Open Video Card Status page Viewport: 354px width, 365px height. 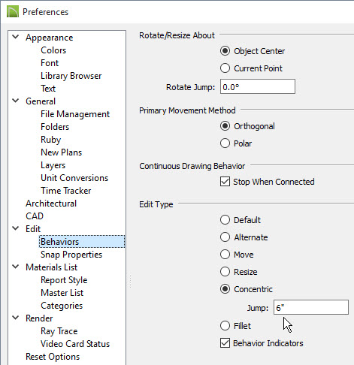[75, 344]
